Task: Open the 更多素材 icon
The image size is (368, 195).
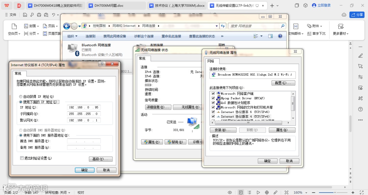Action: 340,26
